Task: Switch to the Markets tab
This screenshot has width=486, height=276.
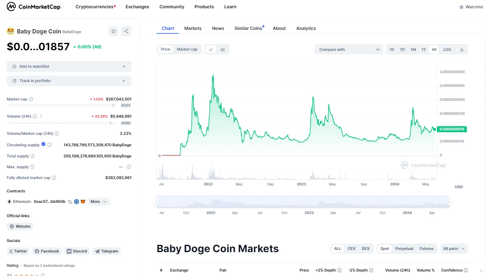Action: 193,28
